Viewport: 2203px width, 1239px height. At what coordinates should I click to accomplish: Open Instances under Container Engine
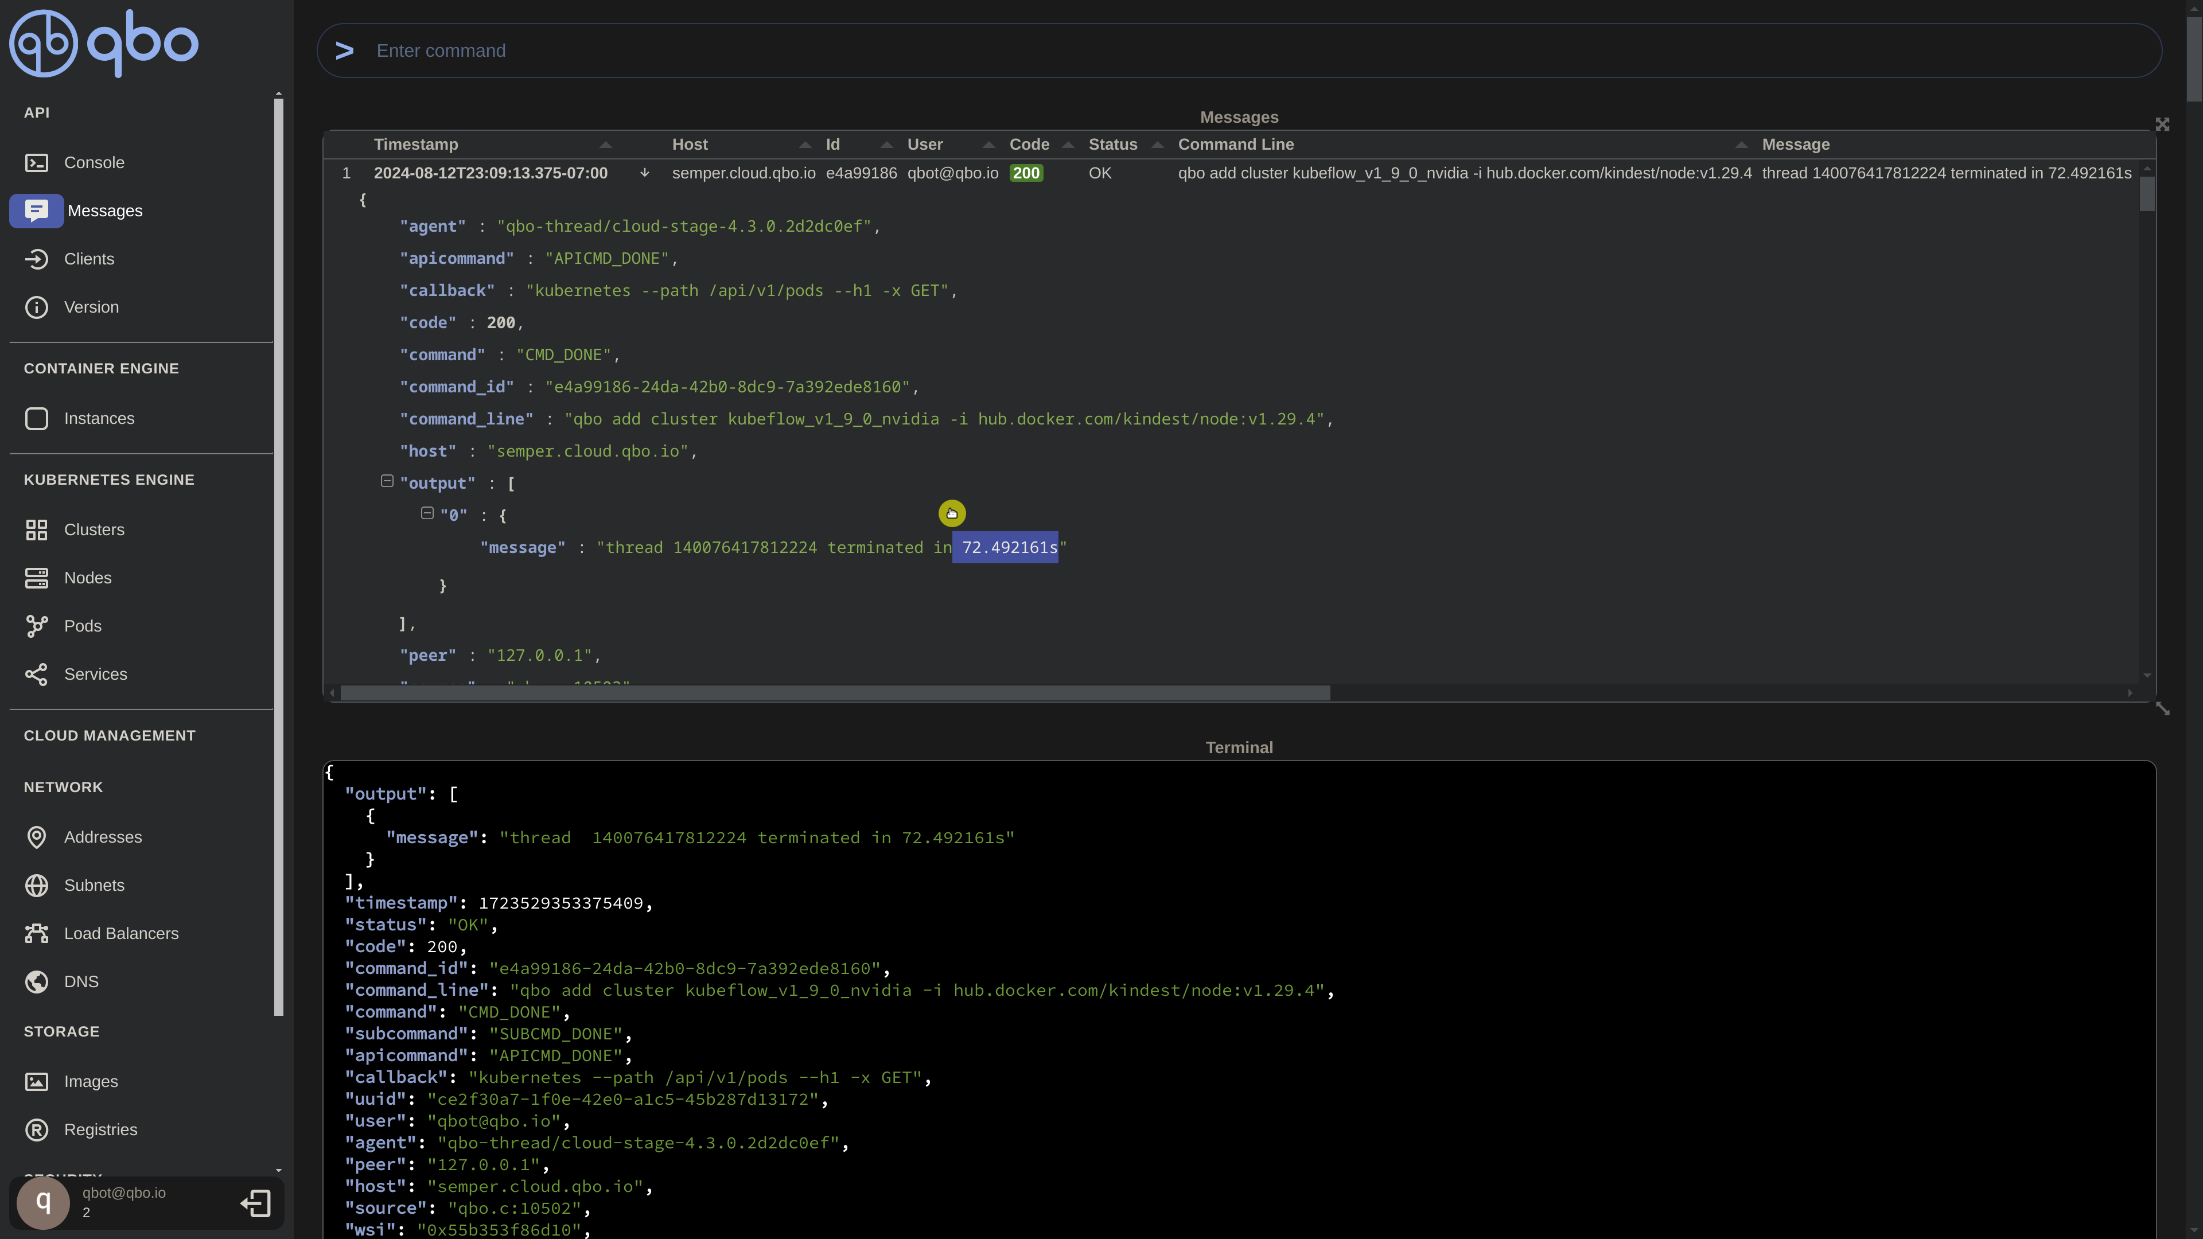98,418
